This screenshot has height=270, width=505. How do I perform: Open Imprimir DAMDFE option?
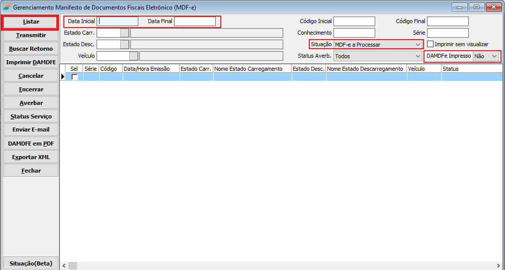pos(31,62)
